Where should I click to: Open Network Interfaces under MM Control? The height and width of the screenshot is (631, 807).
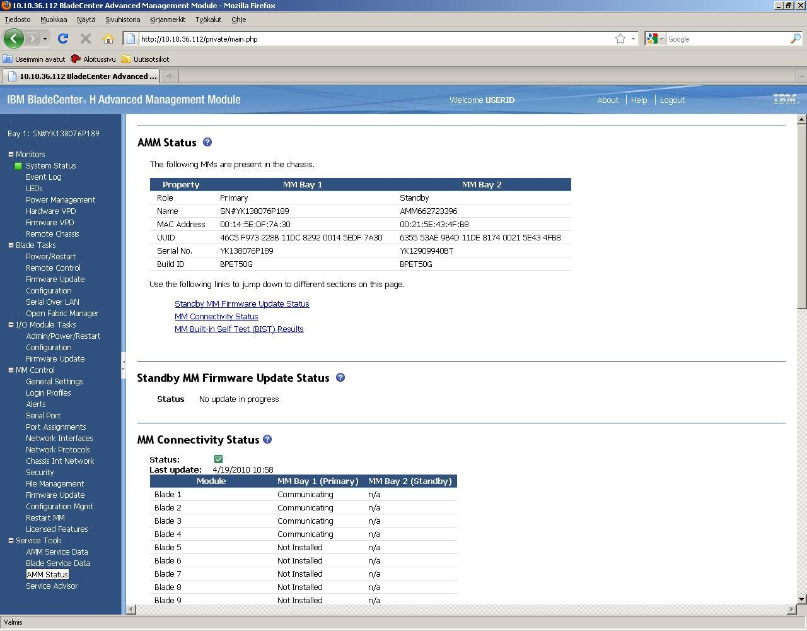click(59, 439)
